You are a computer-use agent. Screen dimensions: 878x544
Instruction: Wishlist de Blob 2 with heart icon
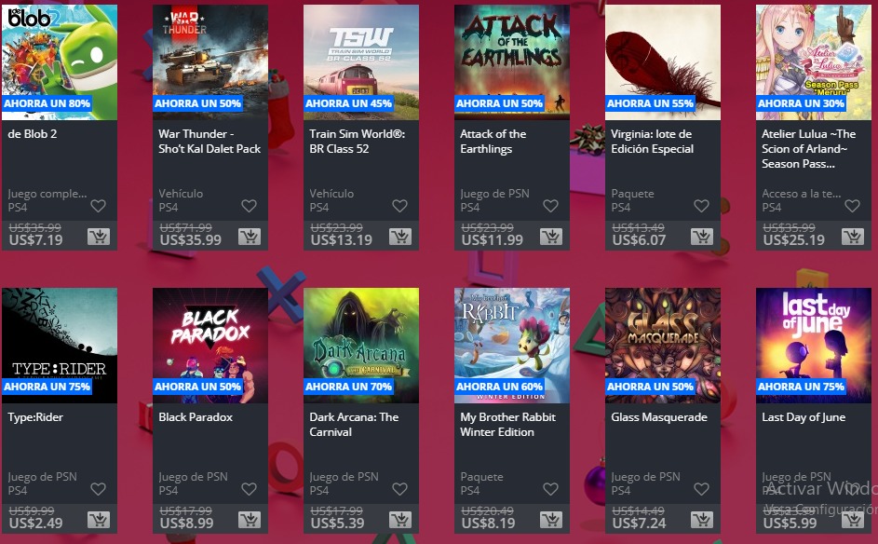(x=98, y=206)
